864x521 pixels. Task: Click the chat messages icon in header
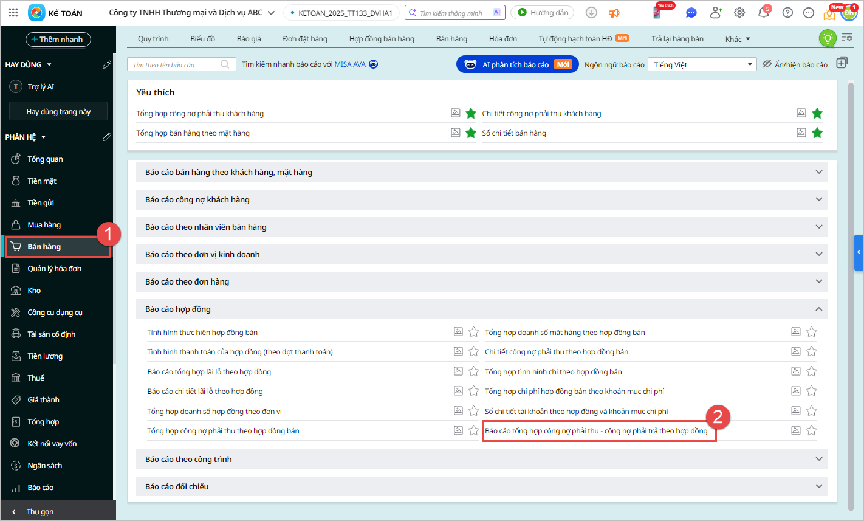click(691, 13)
